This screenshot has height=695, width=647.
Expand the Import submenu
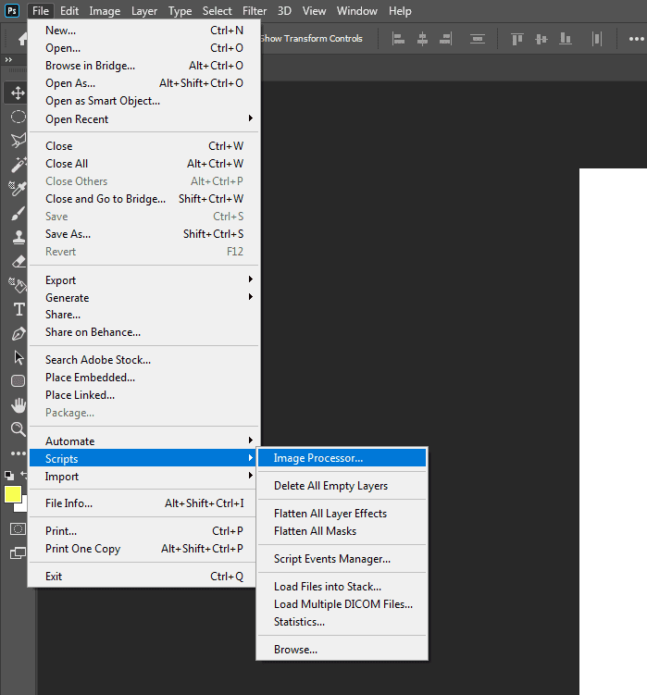click(x=143, y=476)
